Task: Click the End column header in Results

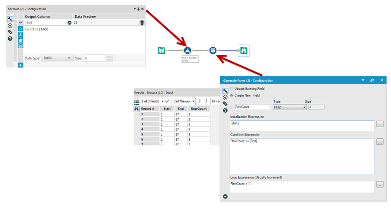Action: point(181,109)
